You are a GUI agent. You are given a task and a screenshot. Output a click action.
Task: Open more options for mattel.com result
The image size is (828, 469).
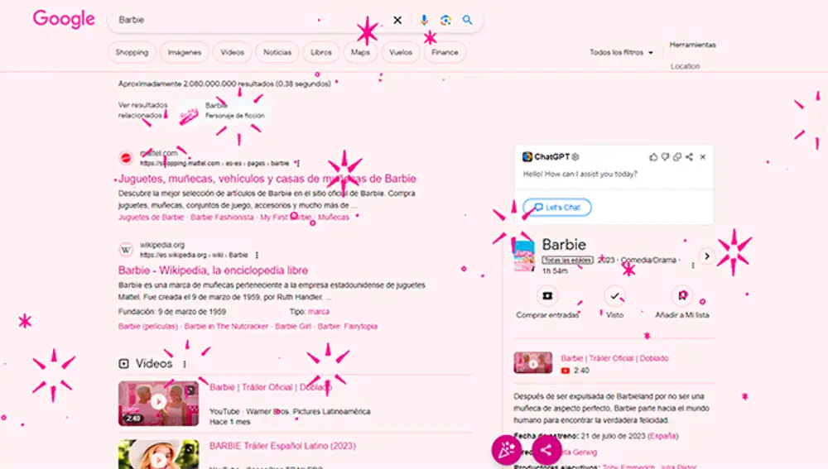298,164
